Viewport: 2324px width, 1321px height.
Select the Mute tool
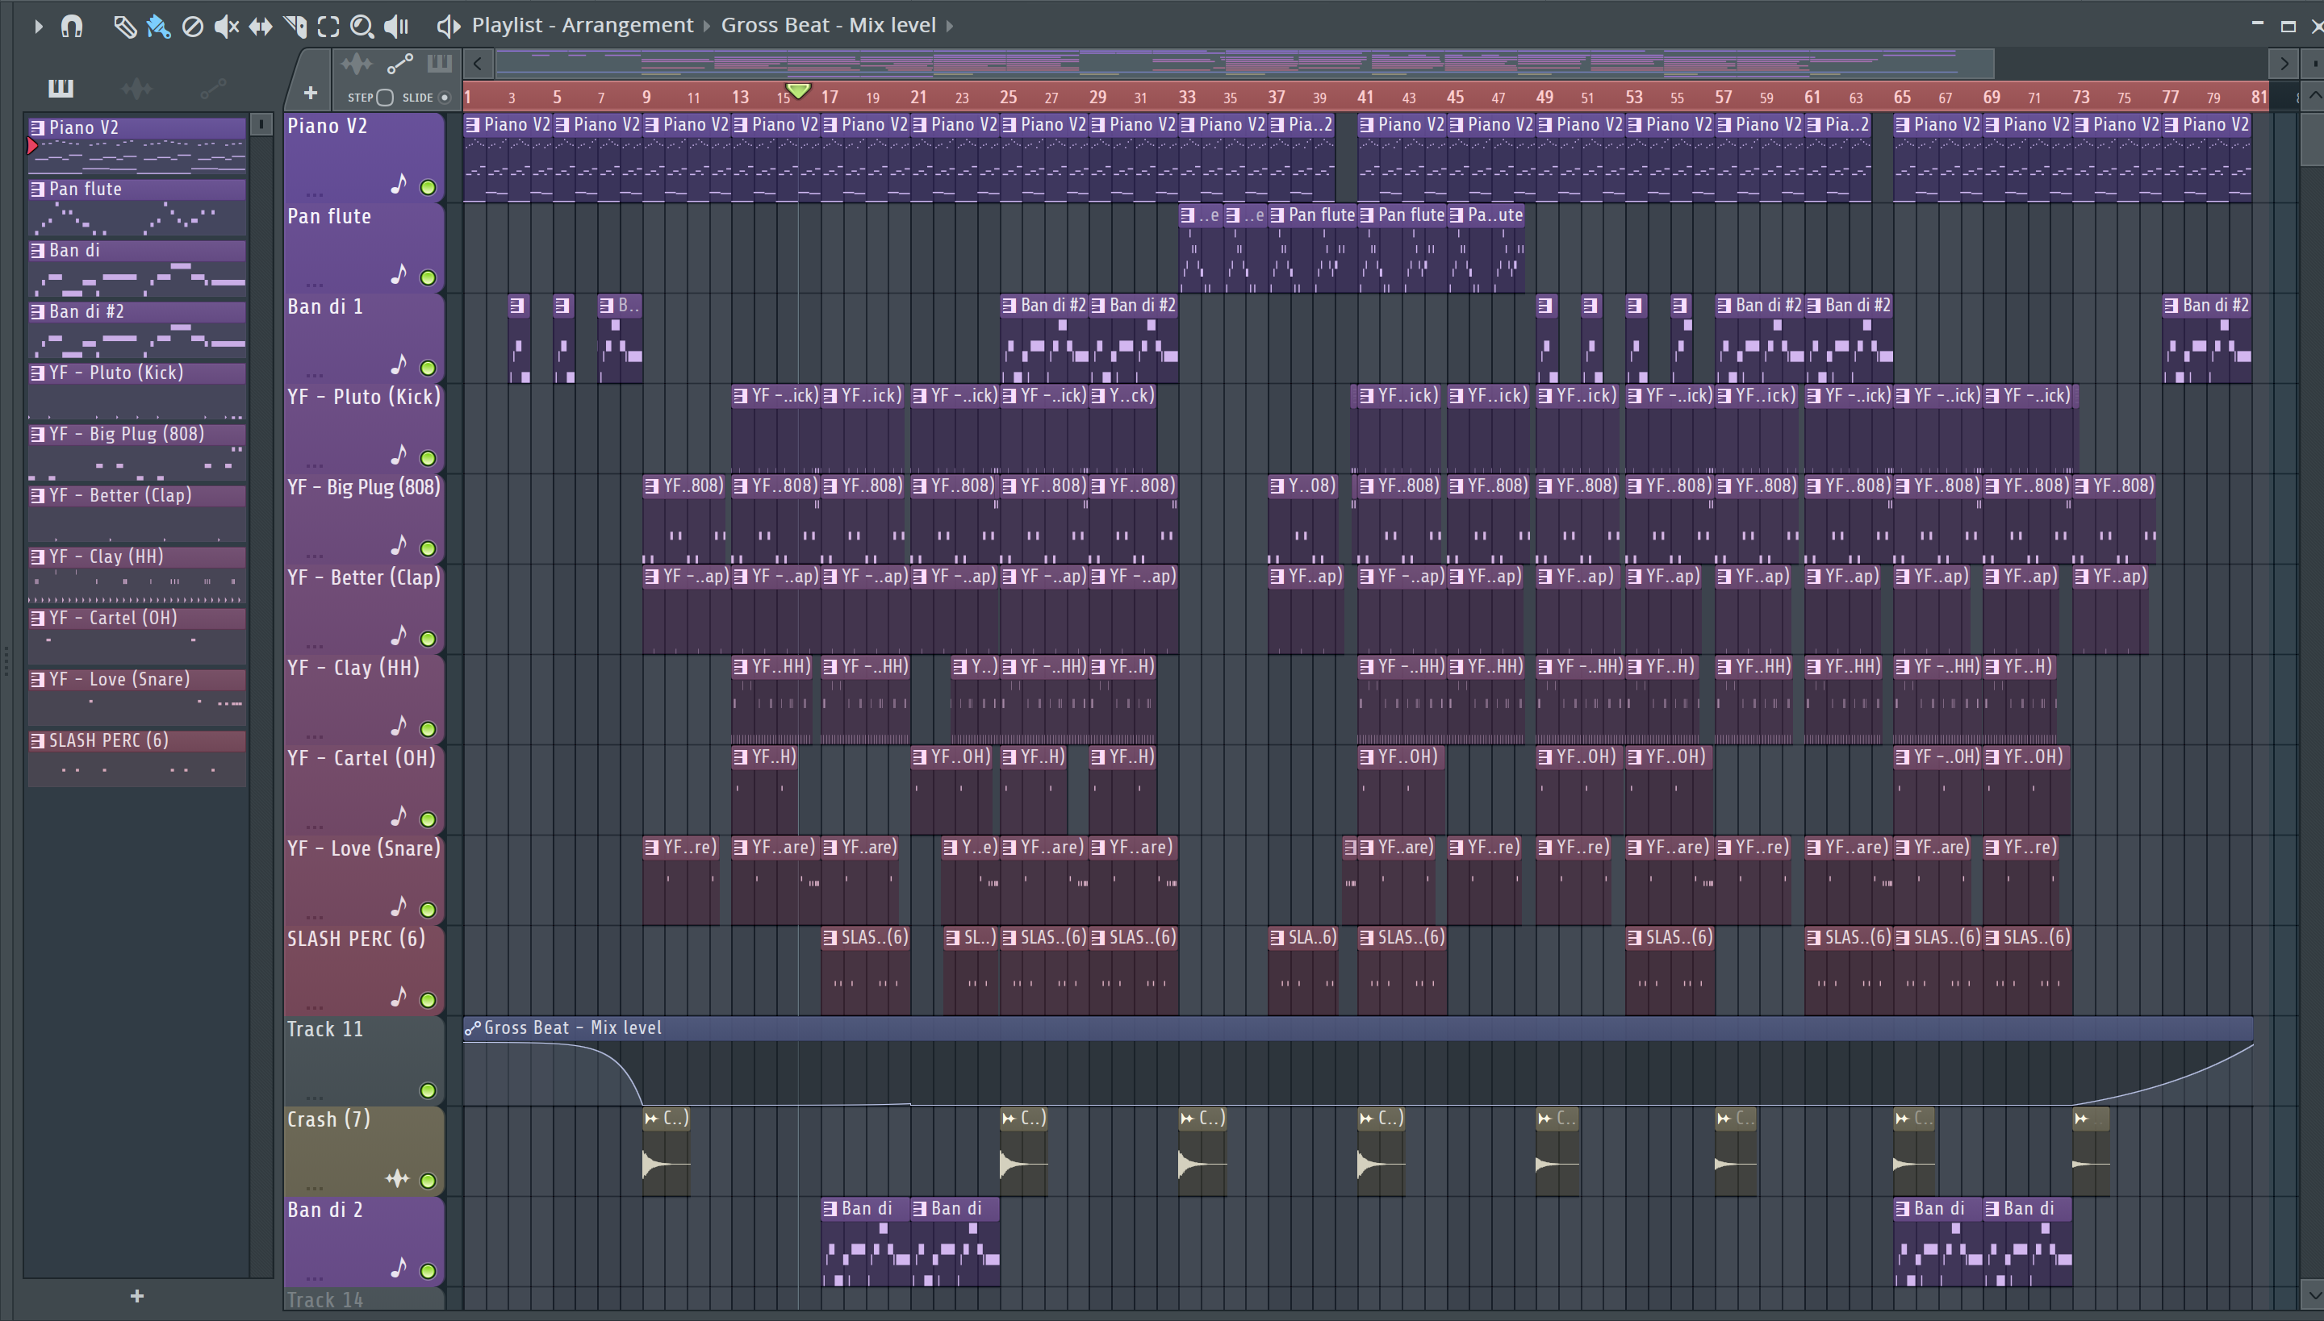click(226, 27)
